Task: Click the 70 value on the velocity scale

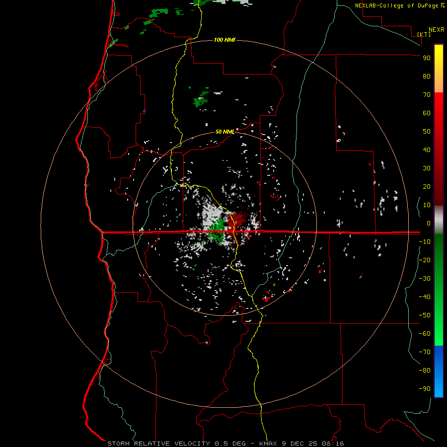Action: (427, 95)
